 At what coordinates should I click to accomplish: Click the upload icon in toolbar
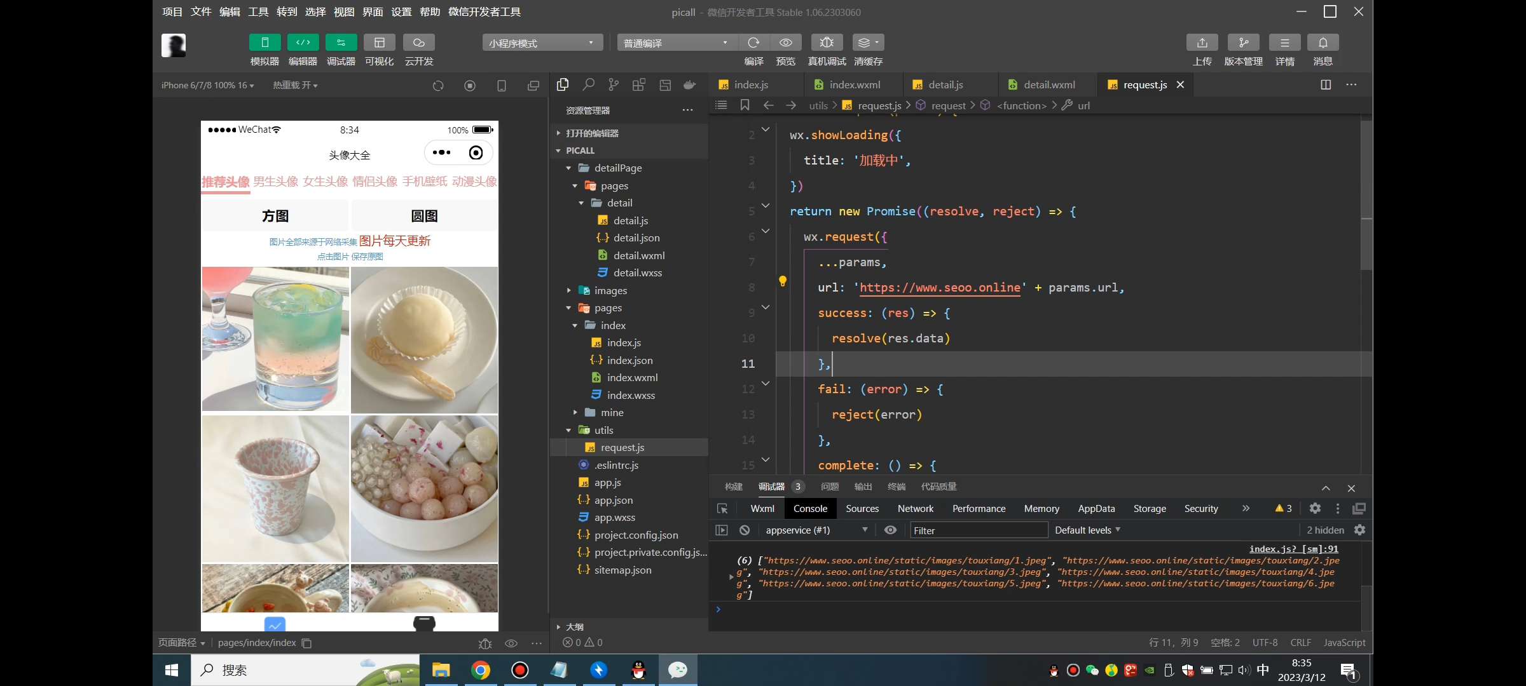[1202, 43]
